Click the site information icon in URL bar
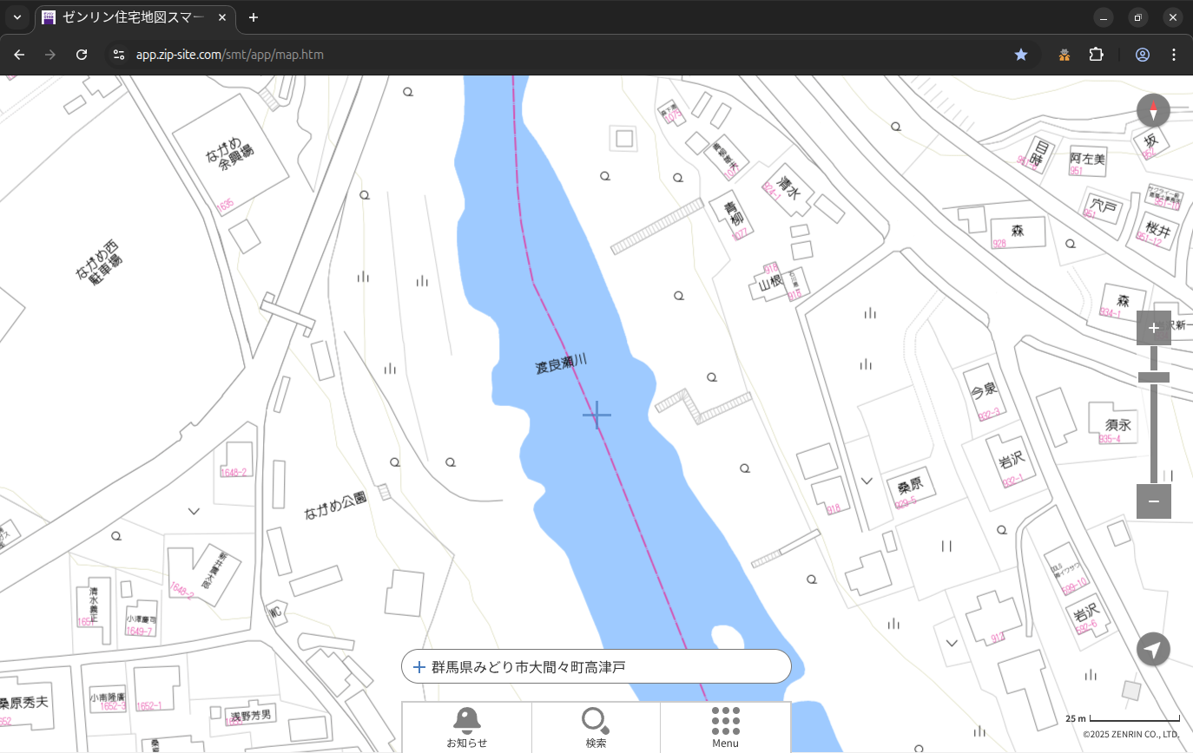The image size is (1193, 753). (119, 55)
